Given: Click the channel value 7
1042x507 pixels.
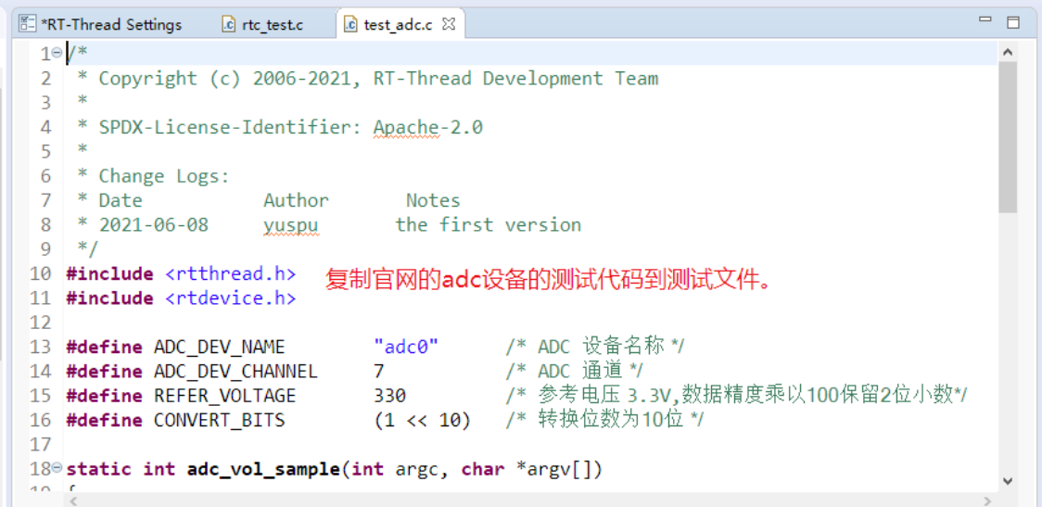Looking at the screenshot, I should pos(379,372).
